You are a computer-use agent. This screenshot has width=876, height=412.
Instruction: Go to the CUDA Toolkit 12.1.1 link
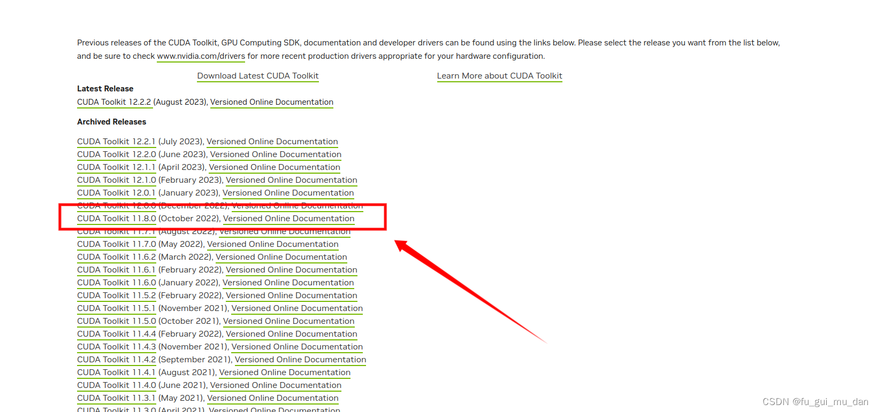pos(116,167)
